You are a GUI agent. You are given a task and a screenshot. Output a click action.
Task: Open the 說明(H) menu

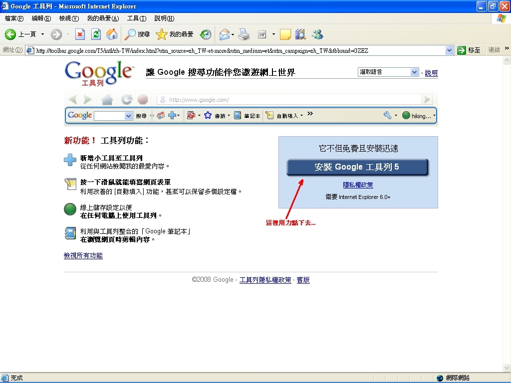164,18
